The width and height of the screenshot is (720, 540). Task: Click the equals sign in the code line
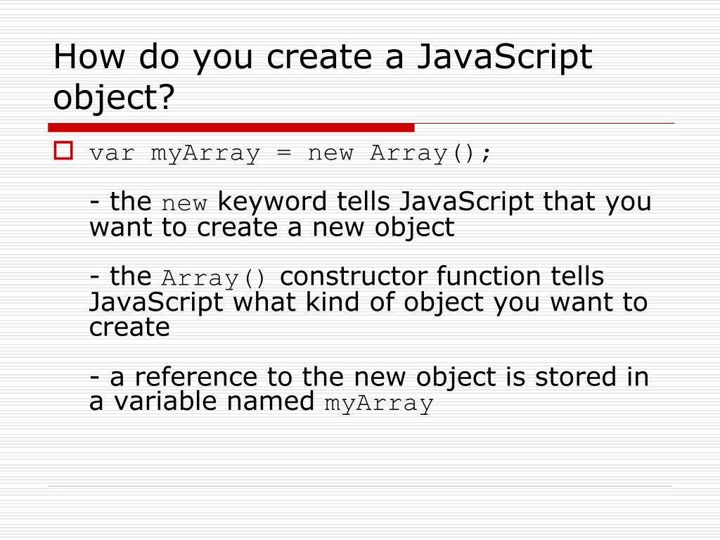(283, 153)
